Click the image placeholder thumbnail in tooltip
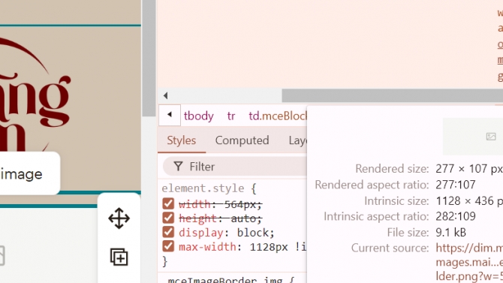503x283 pixels. (491, 137)
